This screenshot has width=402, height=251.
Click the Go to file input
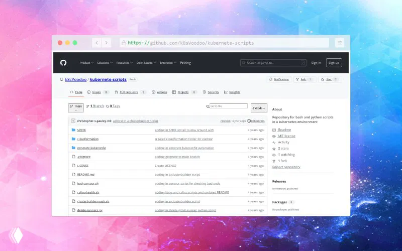229,106
